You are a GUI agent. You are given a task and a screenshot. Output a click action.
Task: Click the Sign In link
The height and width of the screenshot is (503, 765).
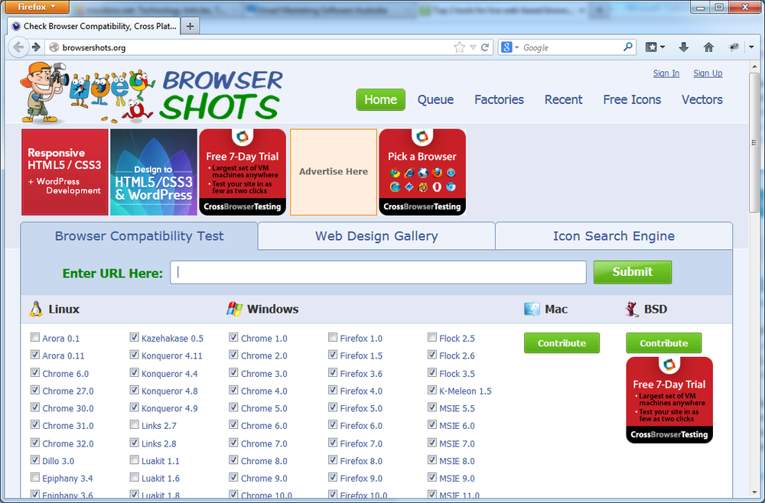pos(666,73)
